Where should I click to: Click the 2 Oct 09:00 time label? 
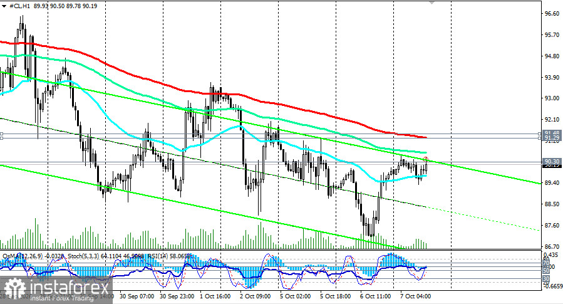pos(256,296)
